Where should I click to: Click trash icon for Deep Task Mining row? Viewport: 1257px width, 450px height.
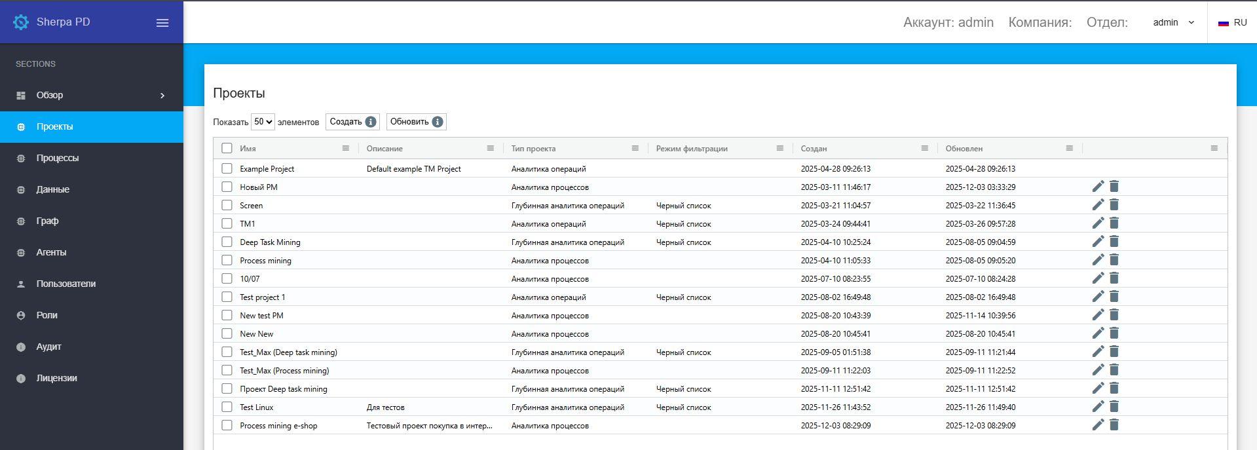[x=1114, y=242]
